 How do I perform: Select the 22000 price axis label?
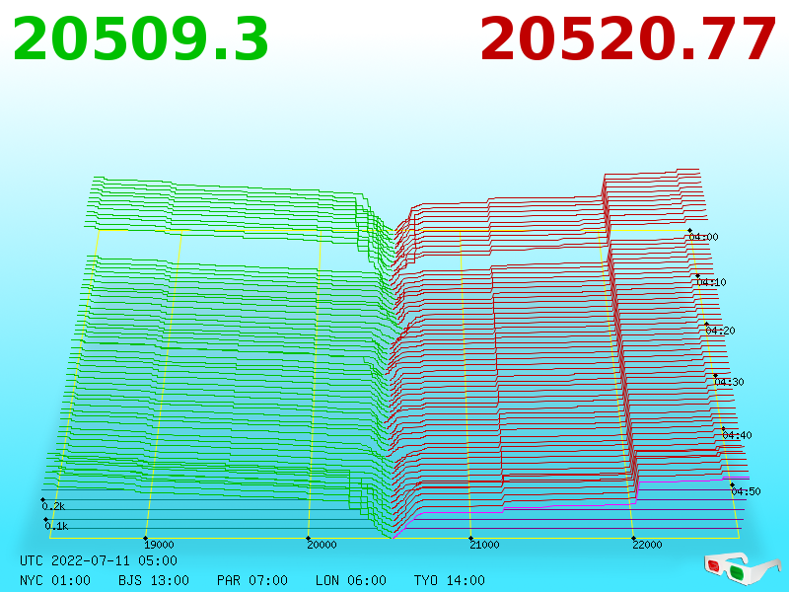pyautogui.click(x=648, y=545)
